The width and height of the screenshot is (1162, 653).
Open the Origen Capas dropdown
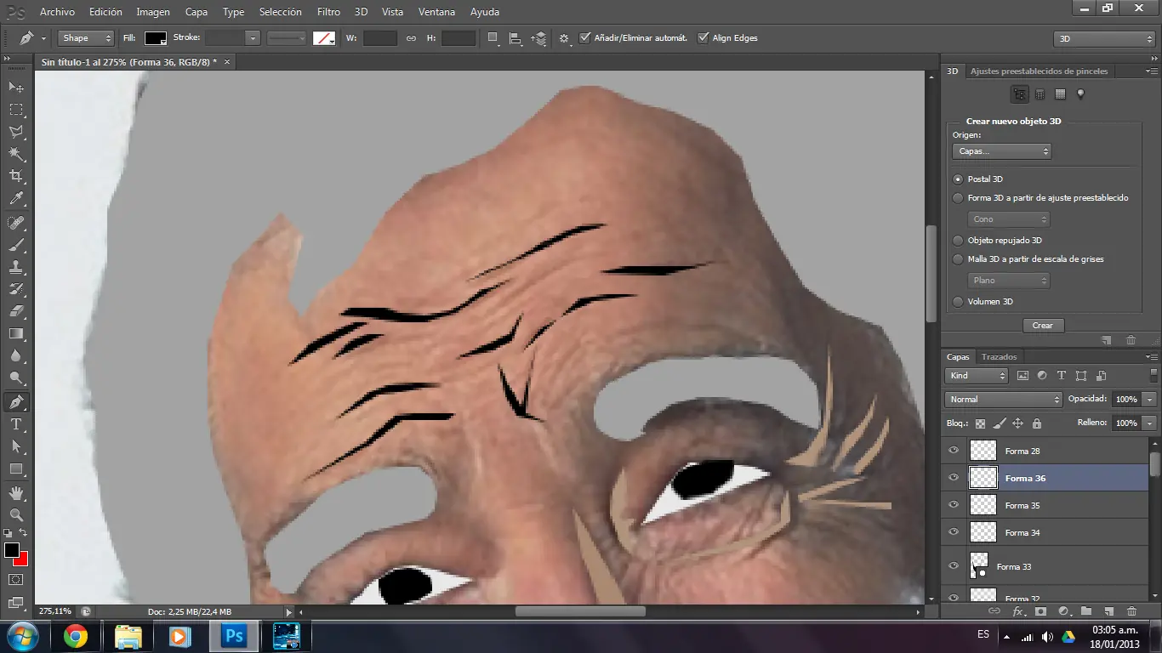1002,151
